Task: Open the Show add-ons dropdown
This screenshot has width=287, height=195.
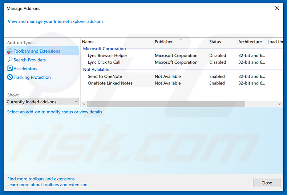Action: point(43,102)
